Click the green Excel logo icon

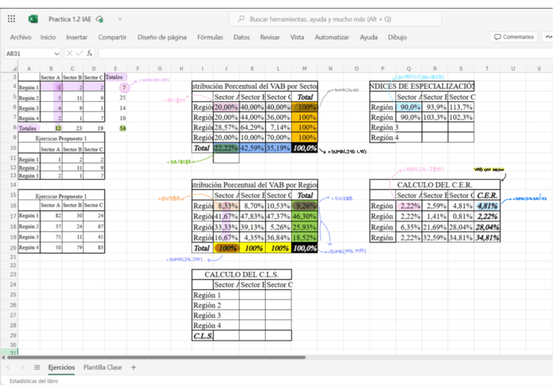click(33, 19)
